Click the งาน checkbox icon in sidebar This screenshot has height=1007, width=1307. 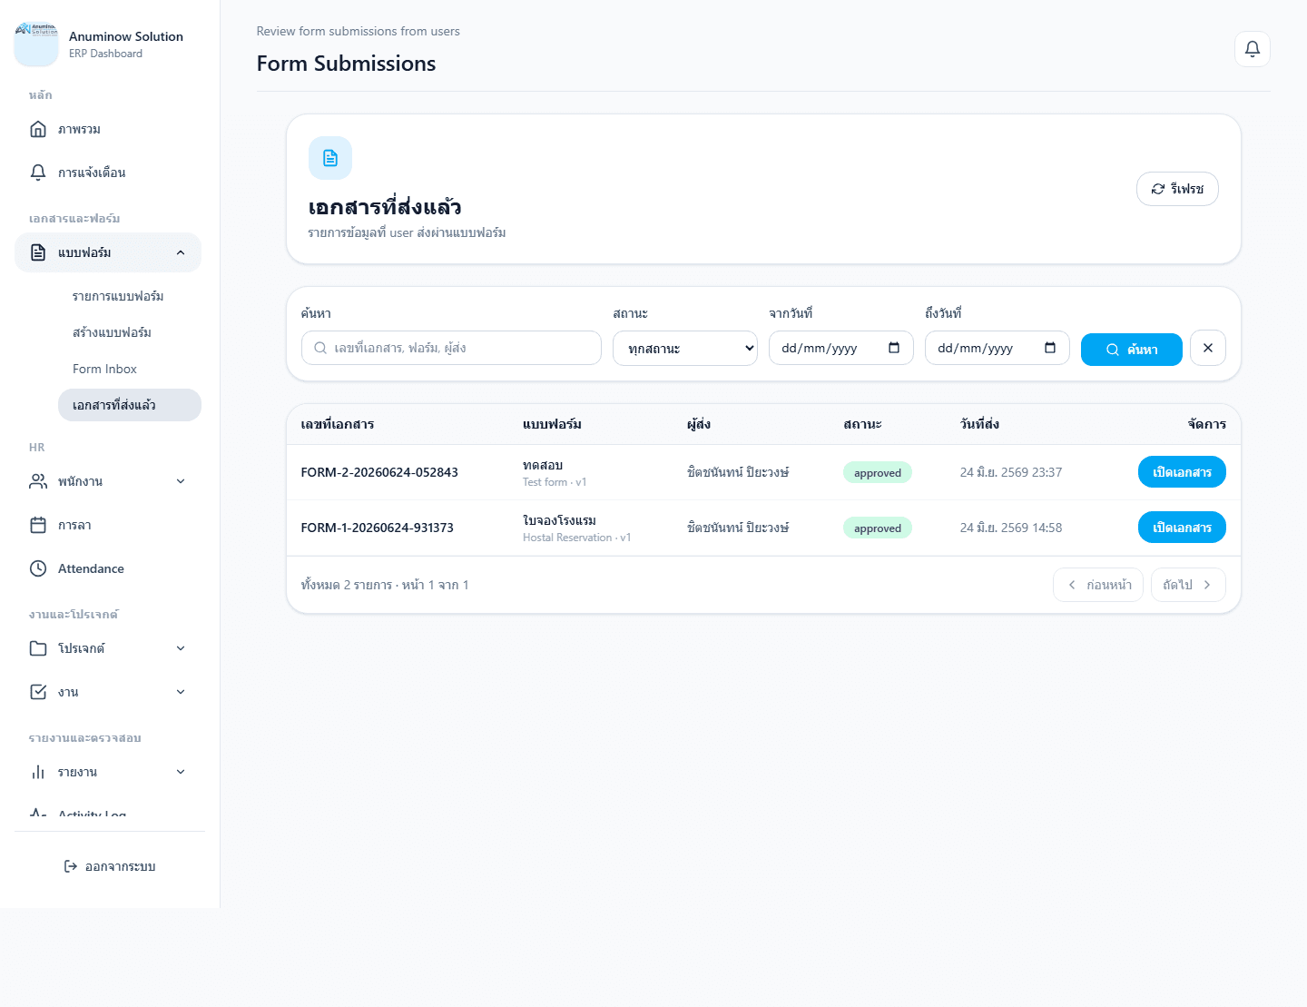(38, 692)
